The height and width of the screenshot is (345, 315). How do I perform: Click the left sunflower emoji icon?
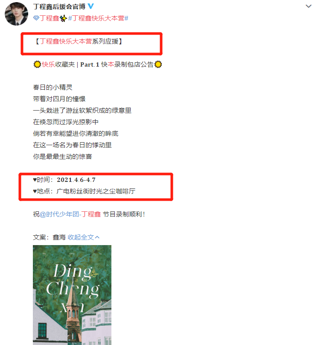point(37,64)
